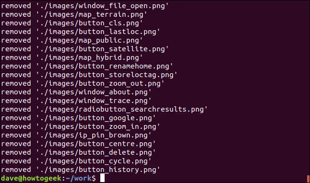Viewport: 310px width, 183px height.
Task: Click the dave@howtogeek prompt text
Action: click(31, 178)
